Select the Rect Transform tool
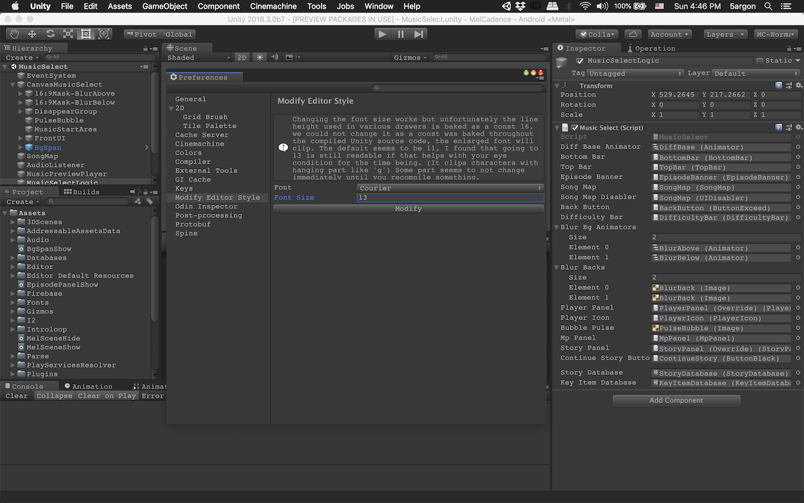 86,34
